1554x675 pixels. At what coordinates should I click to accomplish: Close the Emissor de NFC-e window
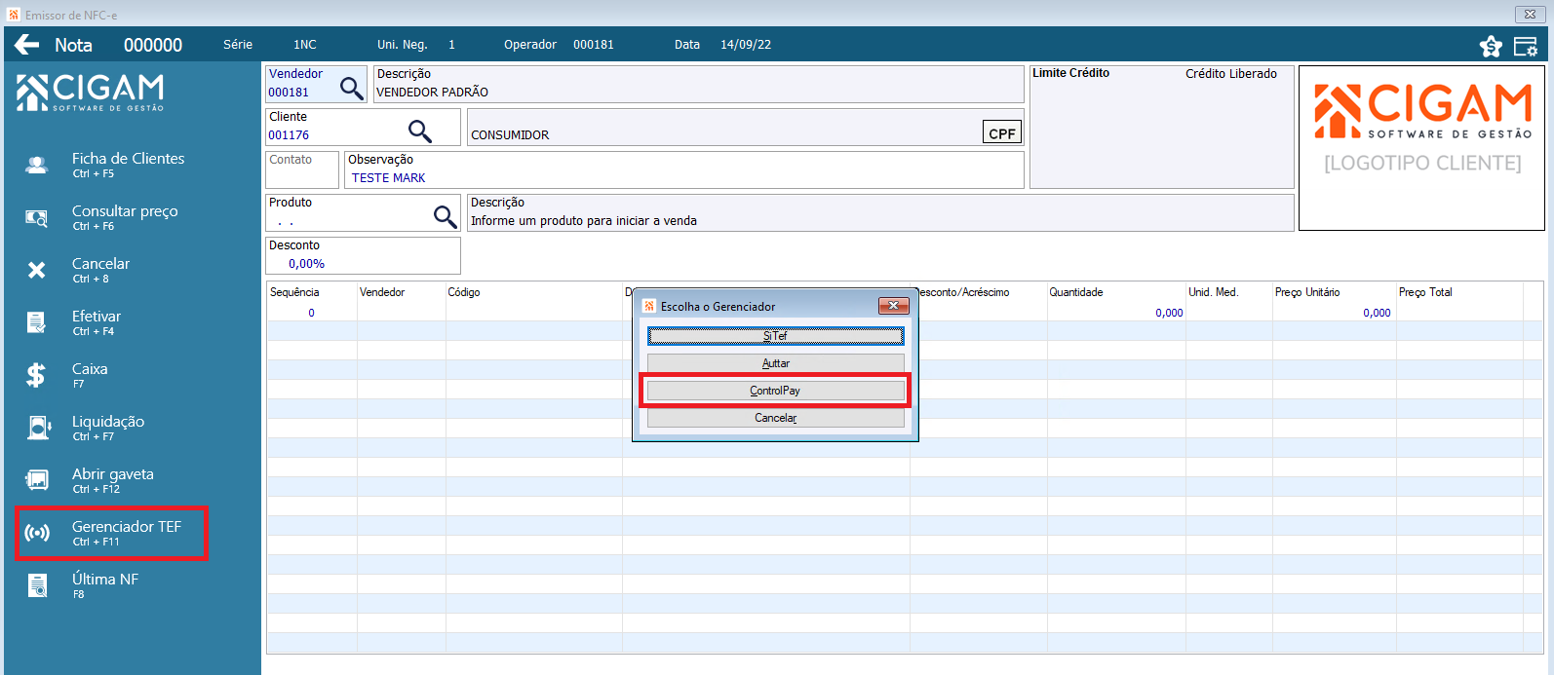tap(1530, 14)
